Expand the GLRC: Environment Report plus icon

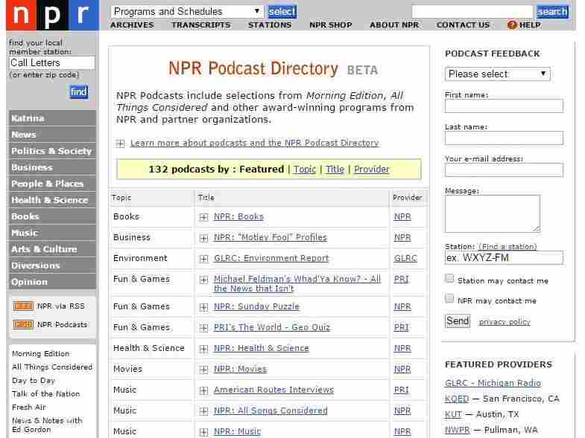203,259
